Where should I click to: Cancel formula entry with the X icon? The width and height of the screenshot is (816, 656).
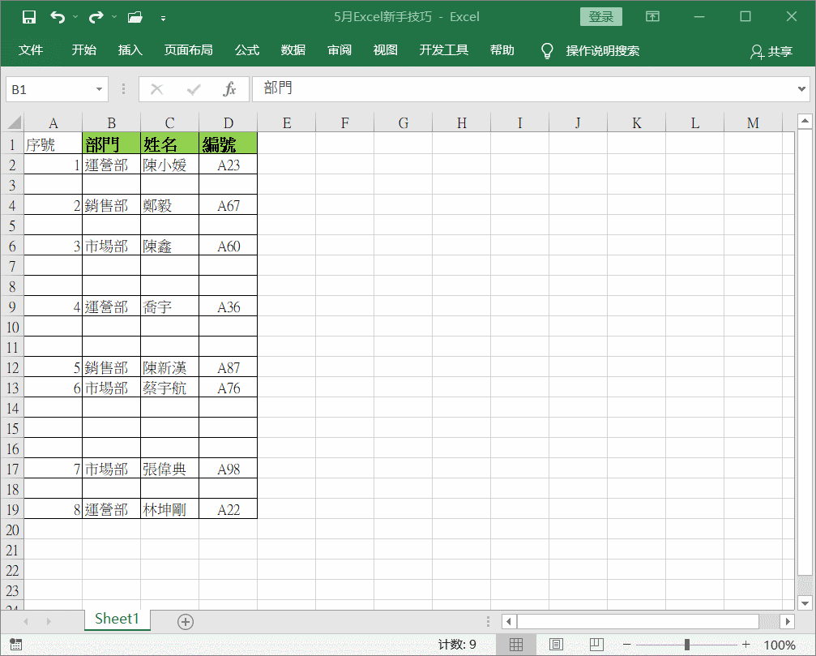pyautogui.click(x=156, y=89)
